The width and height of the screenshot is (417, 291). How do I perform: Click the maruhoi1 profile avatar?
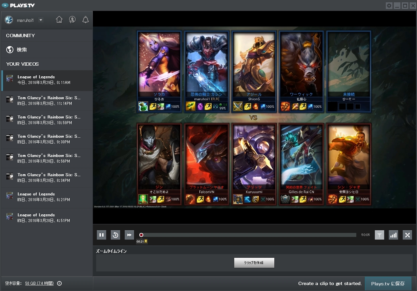point(9,20)
